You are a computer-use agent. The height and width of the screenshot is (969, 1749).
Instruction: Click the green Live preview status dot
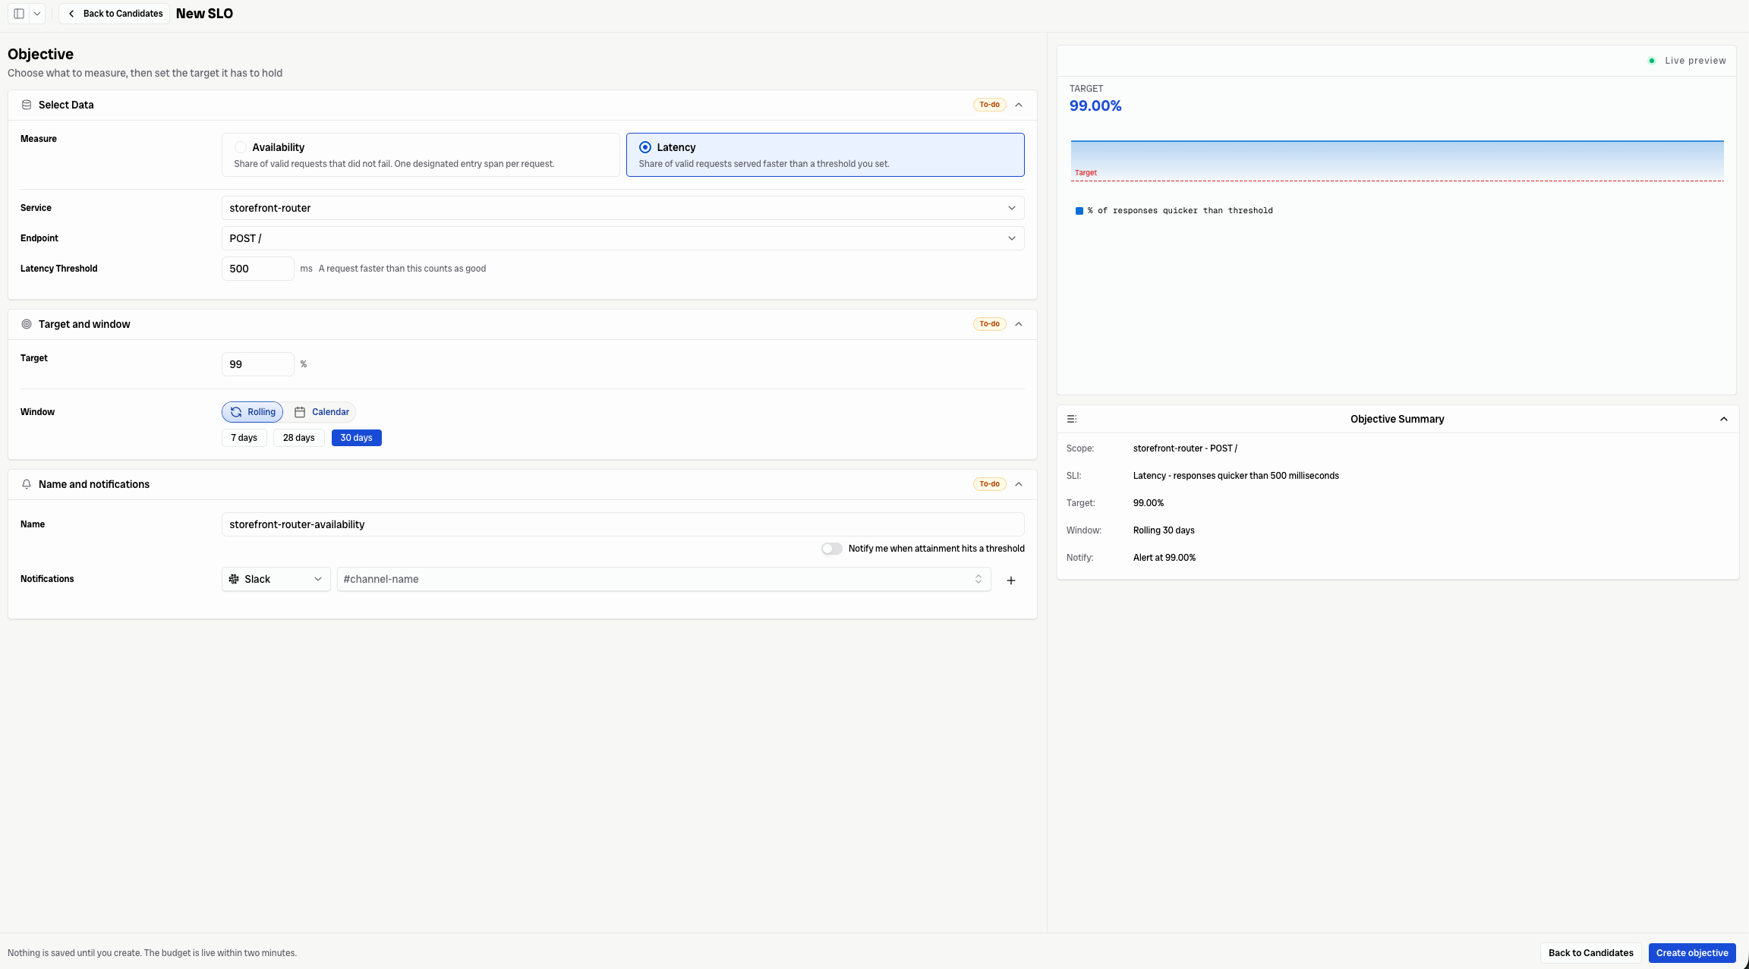1652,61
